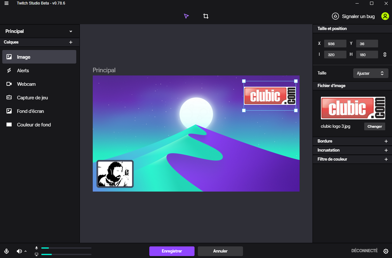Click the Fichier d'image header
392x258 pixels.
coord(332,86)
